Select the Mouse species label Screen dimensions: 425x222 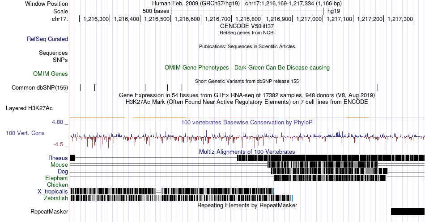point(59,165)
